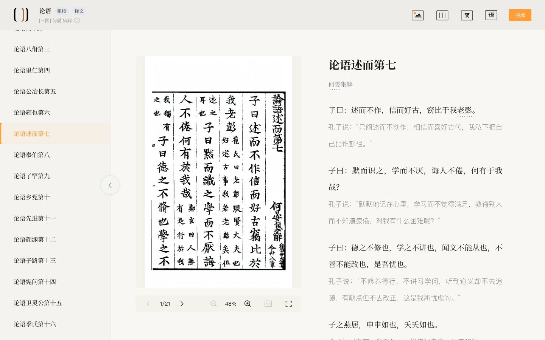The width and height of the screenshot is (545, 340).
Task: Select chapter 论语泰伯第八
Action: 55,155
